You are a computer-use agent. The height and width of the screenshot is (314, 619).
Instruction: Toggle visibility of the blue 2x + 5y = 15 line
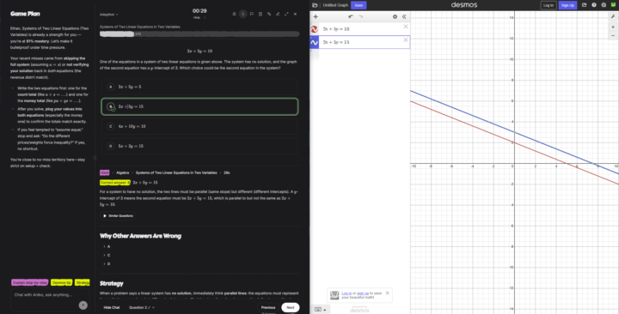(315, 42)
